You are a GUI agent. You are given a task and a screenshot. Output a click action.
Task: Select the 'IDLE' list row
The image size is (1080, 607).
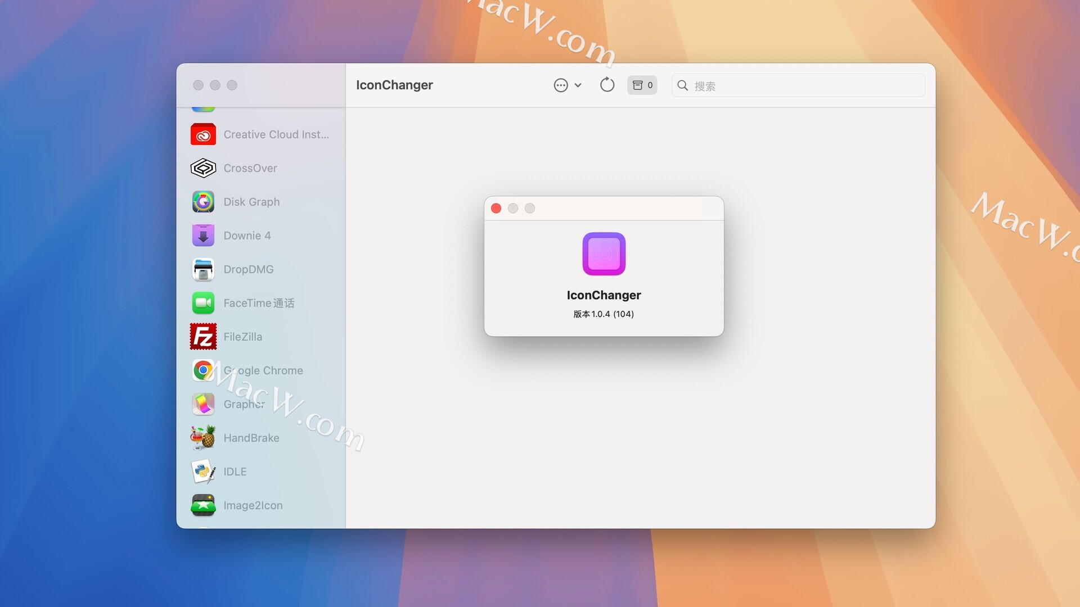click(261, 472)
